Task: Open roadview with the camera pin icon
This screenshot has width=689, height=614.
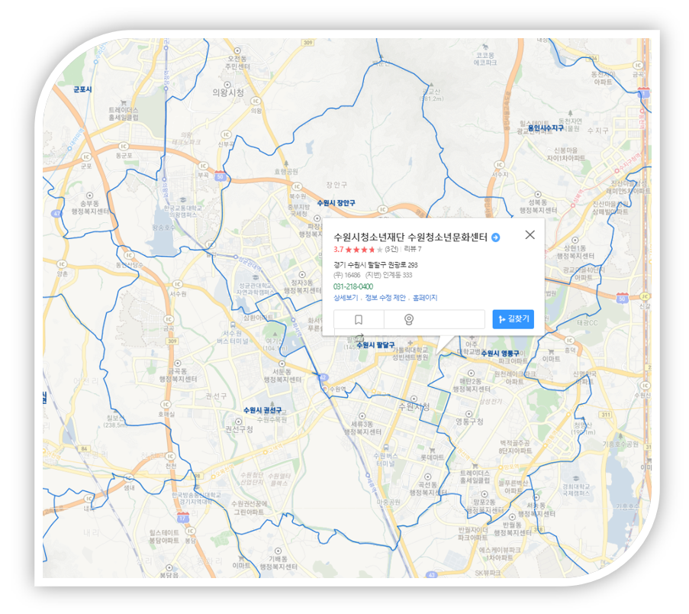Action: tap(409, 320)
